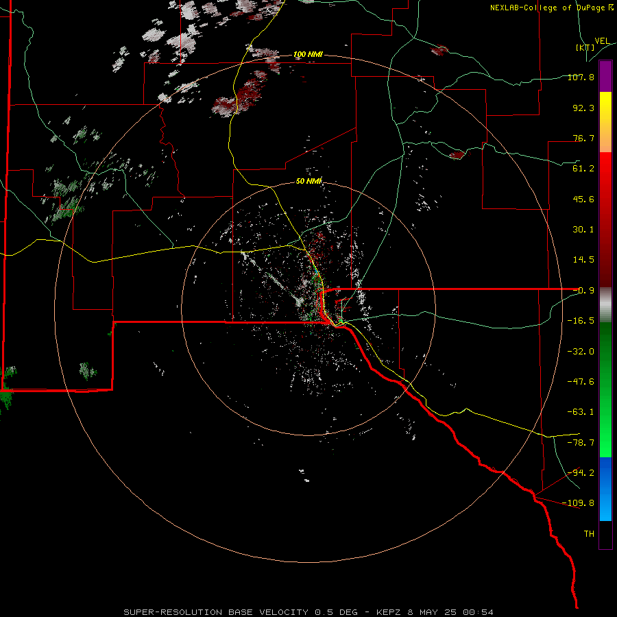Click the -47.6 velocity scale value
The width and height of the screenshot is (617, 617).
[x=581, y=382]
